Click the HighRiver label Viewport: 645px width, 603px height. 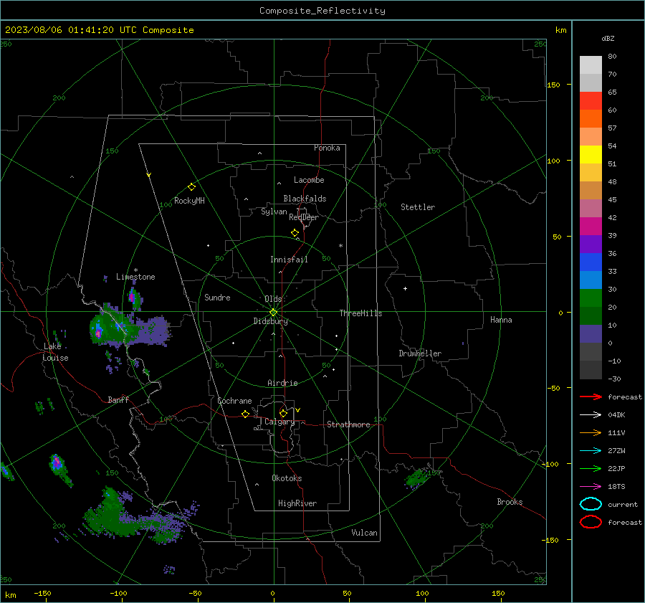coord(297,504)
